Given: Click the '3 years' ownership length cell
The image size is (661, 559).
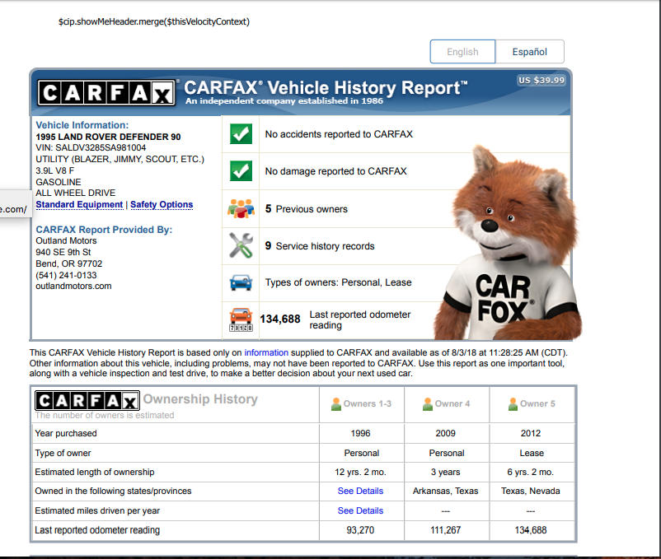Looking at the screenshot, I should click(x=446, y=473).
